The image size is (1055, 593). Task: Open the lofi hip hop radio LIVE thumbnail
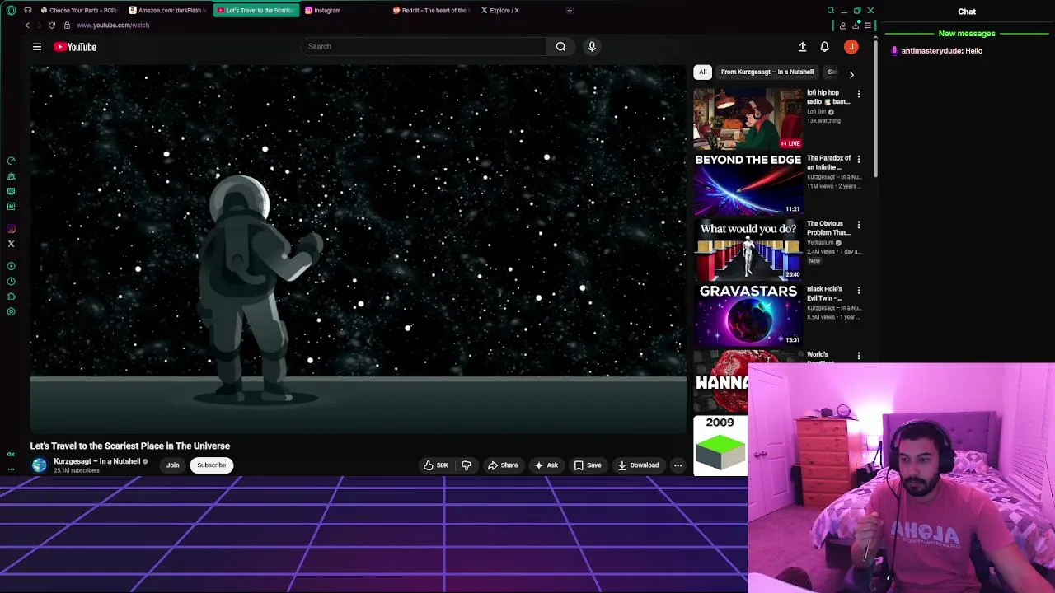pyautogui.click(x=748, y=119)
